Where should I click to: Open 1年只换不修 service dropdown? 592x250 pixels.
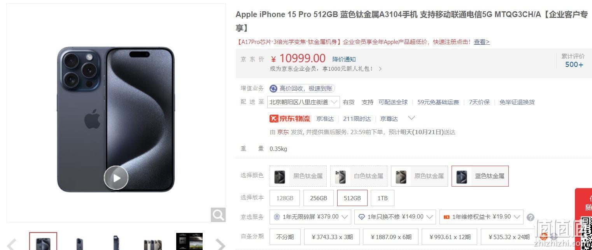pos(395,217)
